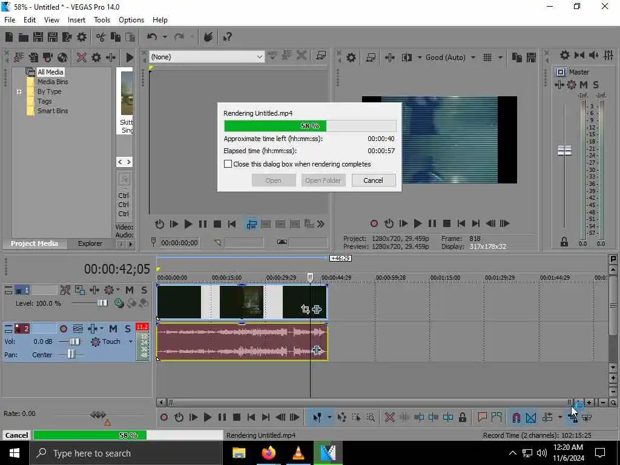This screenshot has width=620, height=465.
Task: Open Overlays grid dropdown arrow in preview
Action: [x=500, y=58]
